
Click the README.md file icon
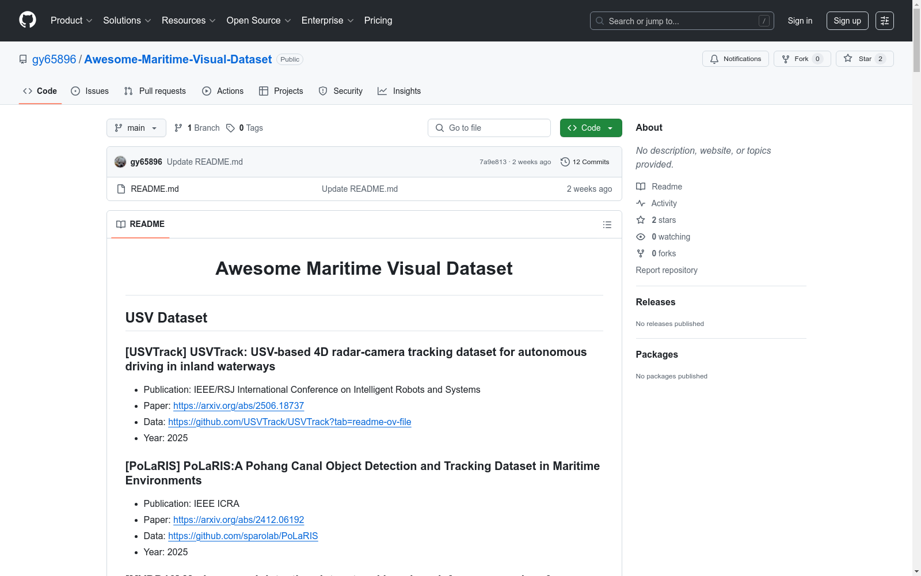pyautogui.click(x=121, y=189)
